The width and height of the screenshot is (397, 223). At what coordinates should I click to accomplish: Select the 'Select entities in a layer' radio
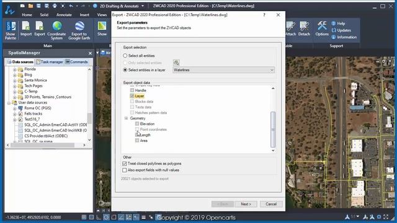click(x=125, y=70)
